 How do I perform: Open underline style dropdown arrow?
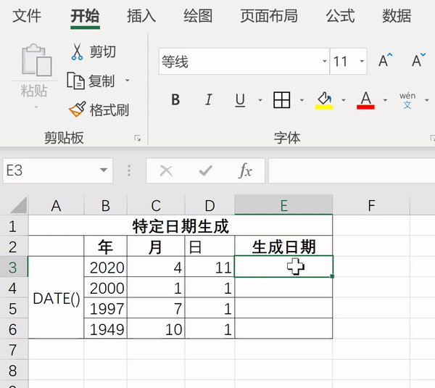click(260, 100)
